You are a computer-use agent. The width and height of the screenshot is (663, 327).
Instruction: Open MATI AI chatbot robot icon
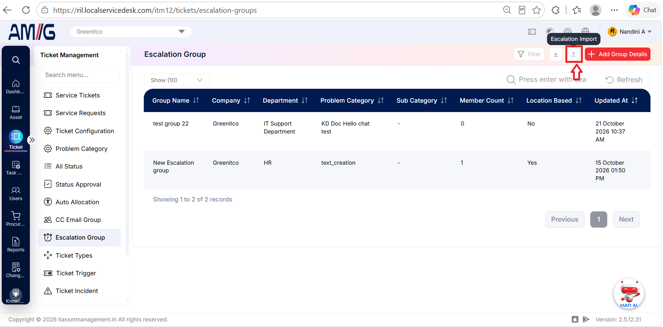629,294
